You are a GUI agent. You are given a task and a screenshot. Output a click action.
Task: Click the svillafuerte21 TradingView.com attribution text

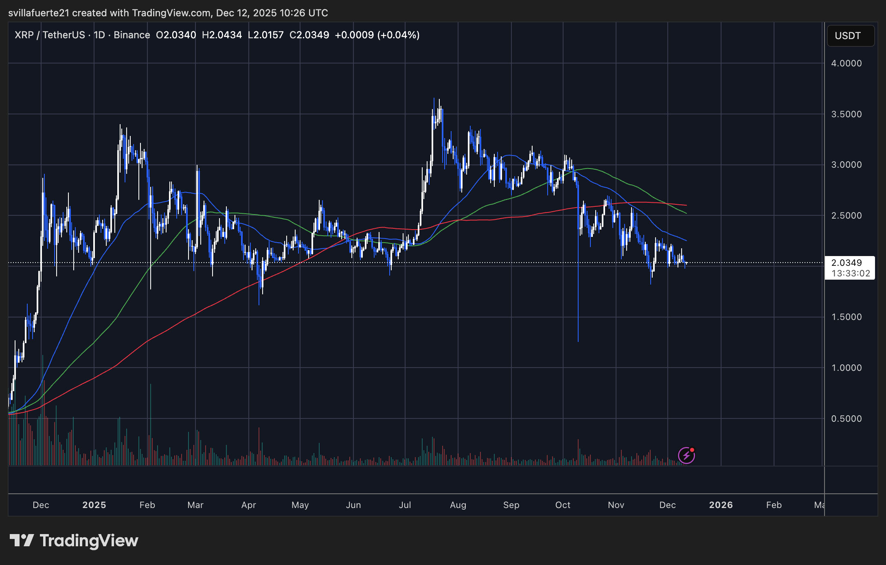[168, 13]
